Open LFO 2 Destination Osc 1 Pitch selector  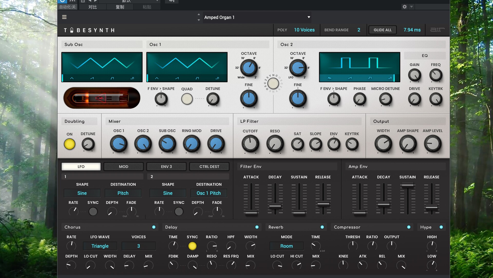pyautogui.click(x=208, y=193)
